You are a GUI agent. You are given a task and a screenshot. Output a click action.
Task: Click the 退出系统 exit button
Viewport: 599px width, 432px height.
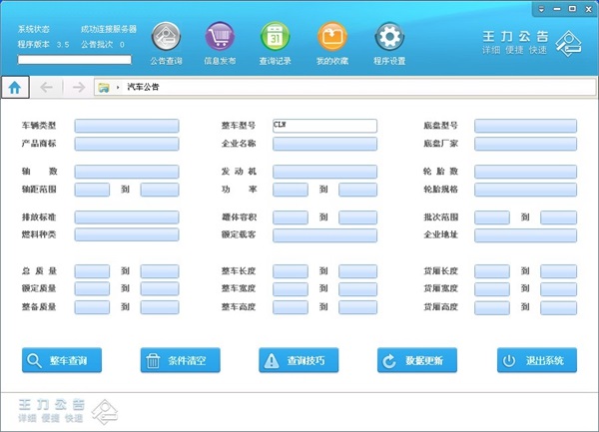point(537,360)
